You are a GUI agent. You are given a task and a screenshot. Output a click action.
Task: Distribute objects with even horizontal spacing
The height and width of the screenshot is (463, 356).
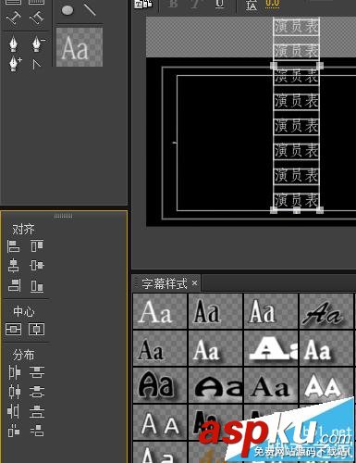(14, 431)
